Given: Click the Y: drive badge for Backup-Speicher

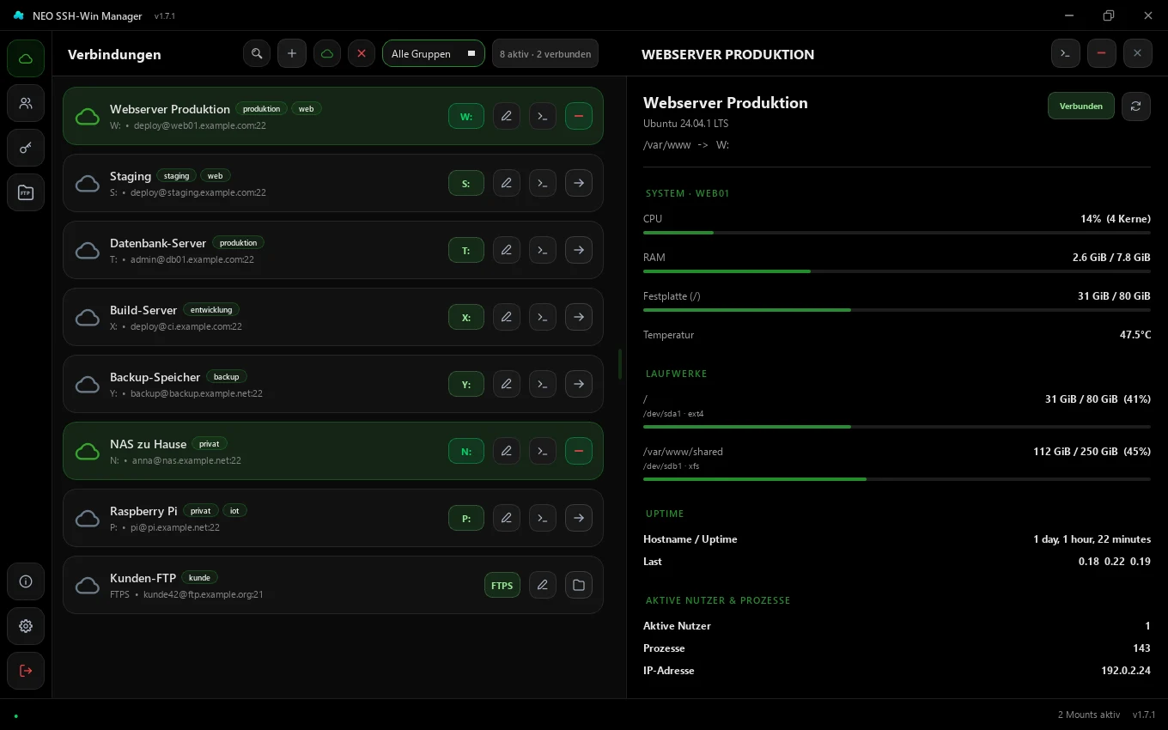Looking at the screenshot, I should click(x=466, y=385).
